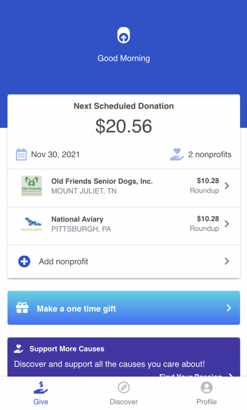Click the $20.56 next scheduled donation amount
The image size is (247, 410).
(x=124, y=127)
